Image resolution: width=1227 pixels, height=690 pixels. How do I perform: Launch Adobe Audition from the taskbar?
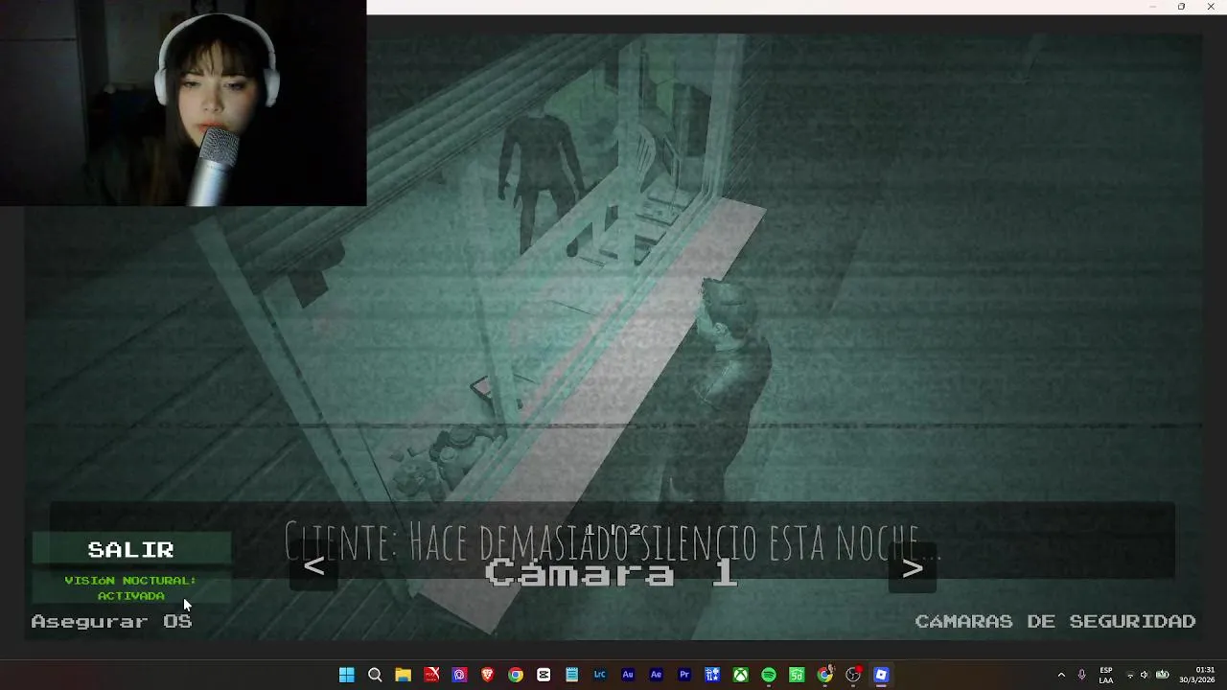pyautogui.click(x=628, y=675)
